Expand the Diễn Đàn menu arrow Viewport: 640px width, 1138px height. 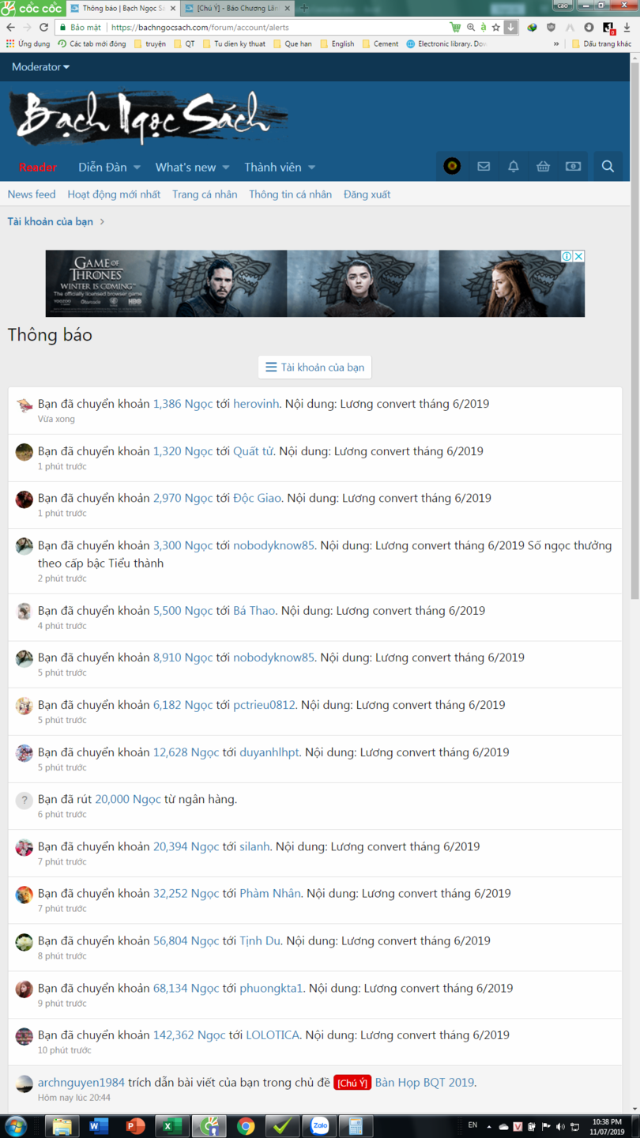tap(137, 168)
